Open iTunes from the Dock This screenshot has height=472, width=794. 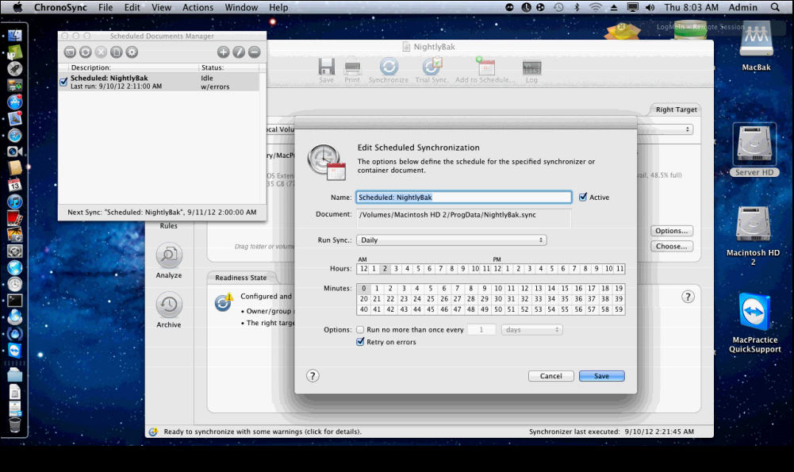15,202
